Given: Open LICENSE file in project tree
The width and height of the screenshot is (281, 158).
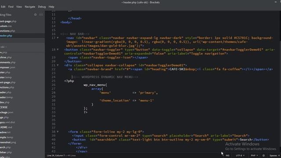Looking at the screenshot, I should (x=4, y=107).
